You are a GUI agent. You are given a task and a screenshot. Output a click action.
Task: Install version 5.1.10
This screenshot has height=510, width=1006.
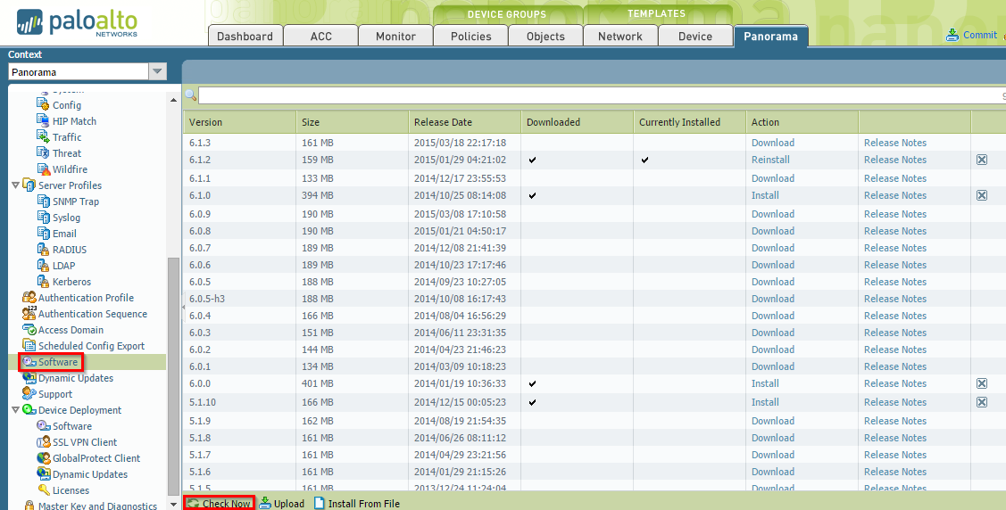765,402
